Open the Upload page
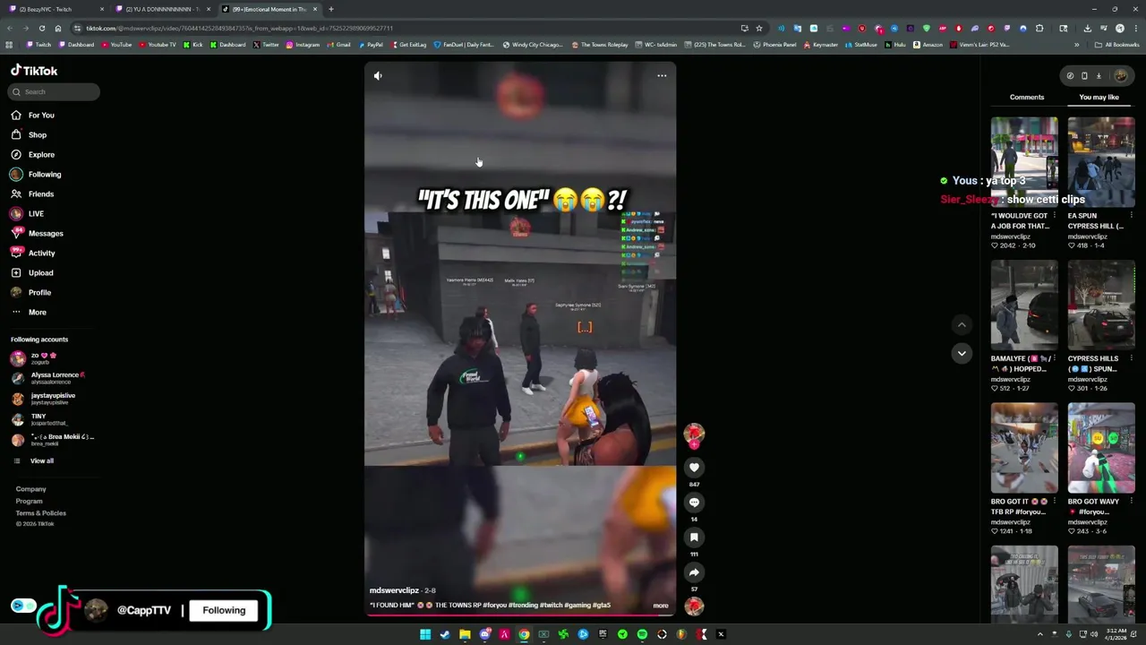Image resolution: width=1146 pixels, height=645 pixels. click(31, 273)
